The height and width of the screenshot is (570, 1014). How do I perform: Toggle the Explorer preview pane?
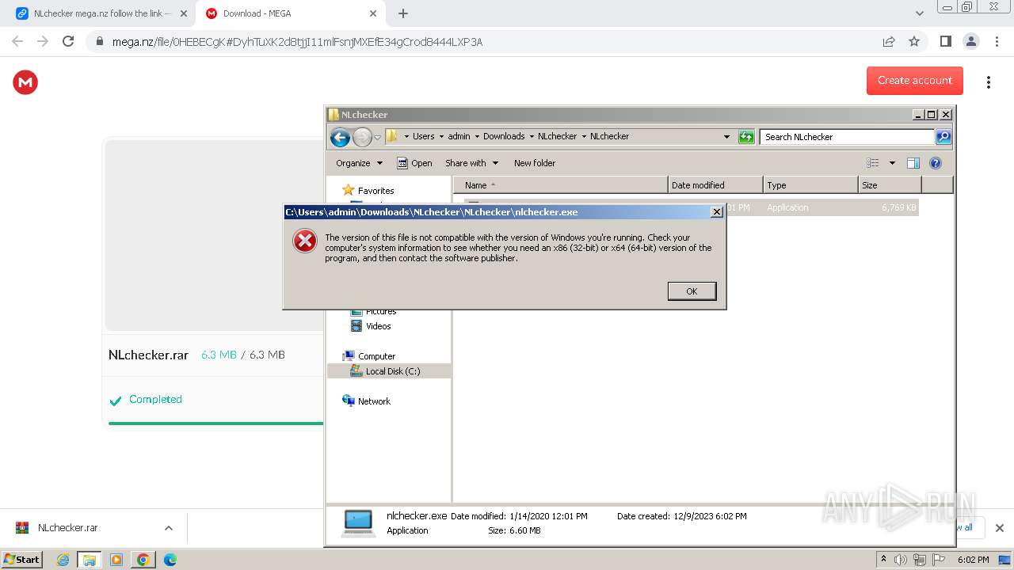click(913, 163)
